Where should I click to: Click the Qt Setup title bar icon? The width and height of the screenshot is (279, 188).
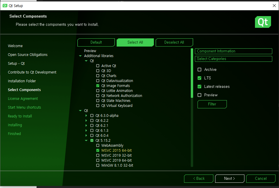pyautogui.click(x=5, y=6)
